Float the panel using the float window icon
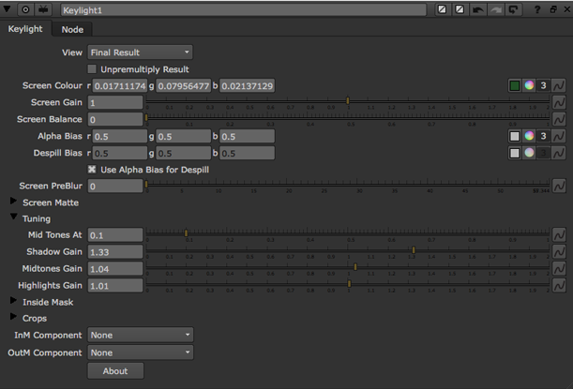This screenshot has height=389, width=573. (x=553, y=10)
